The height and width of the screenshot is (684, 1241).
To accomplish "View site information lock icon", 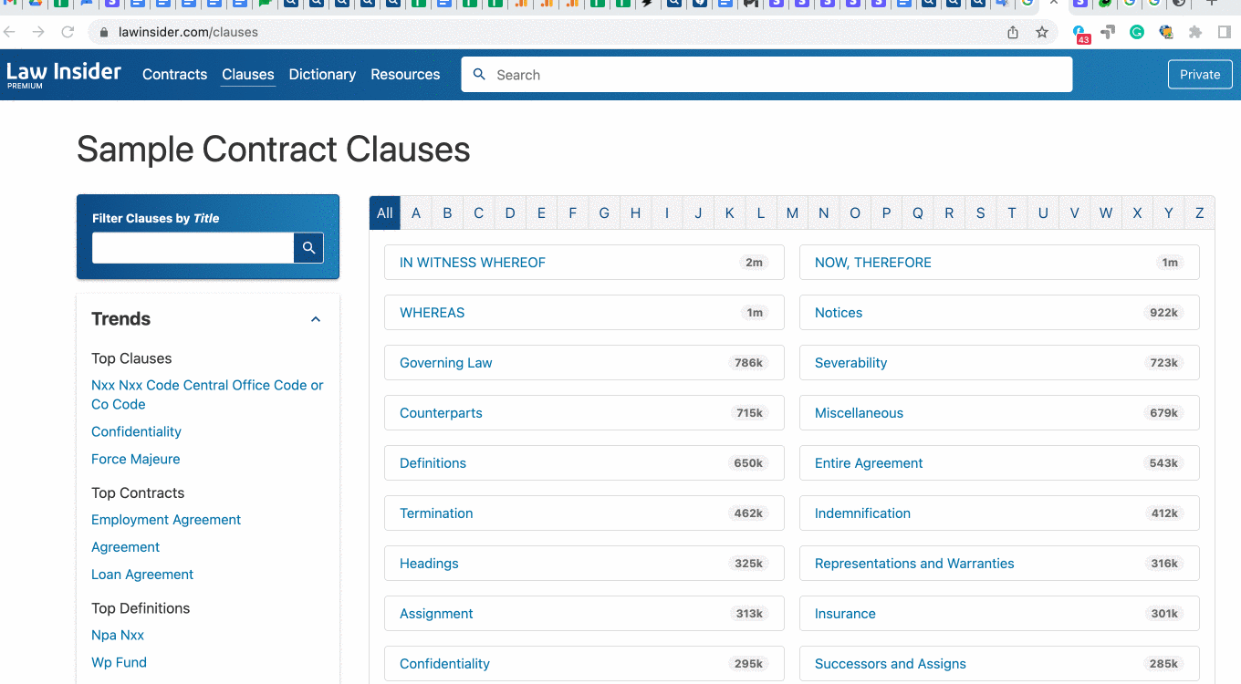I will point(103,32).
